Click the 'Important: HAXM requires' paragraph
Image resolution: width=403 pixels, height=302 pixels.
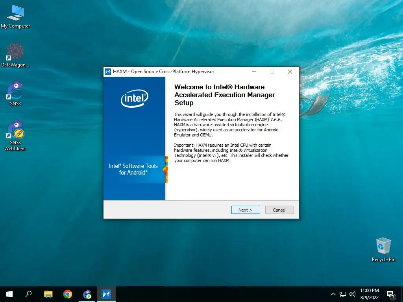click(x=231, y=153)
